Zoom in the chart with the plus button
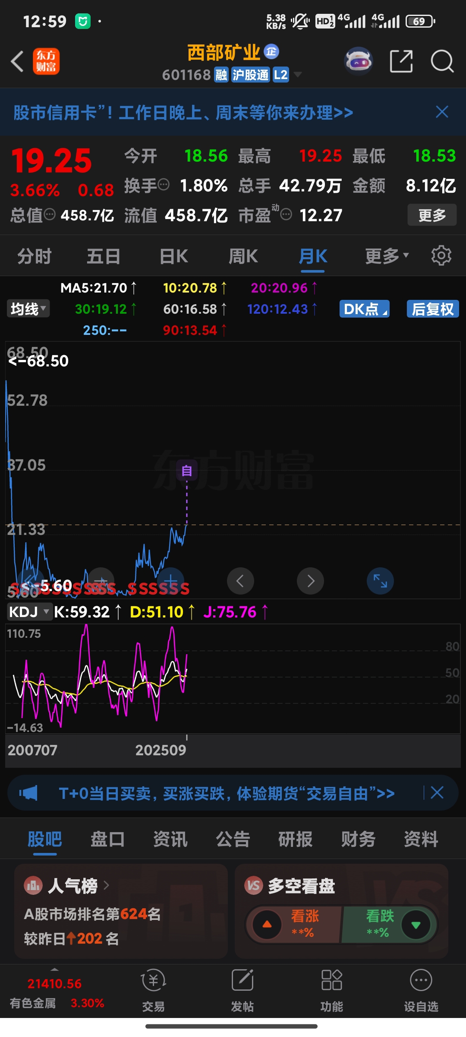Screen dimensions: 466x1037 (x=170, y=581)
